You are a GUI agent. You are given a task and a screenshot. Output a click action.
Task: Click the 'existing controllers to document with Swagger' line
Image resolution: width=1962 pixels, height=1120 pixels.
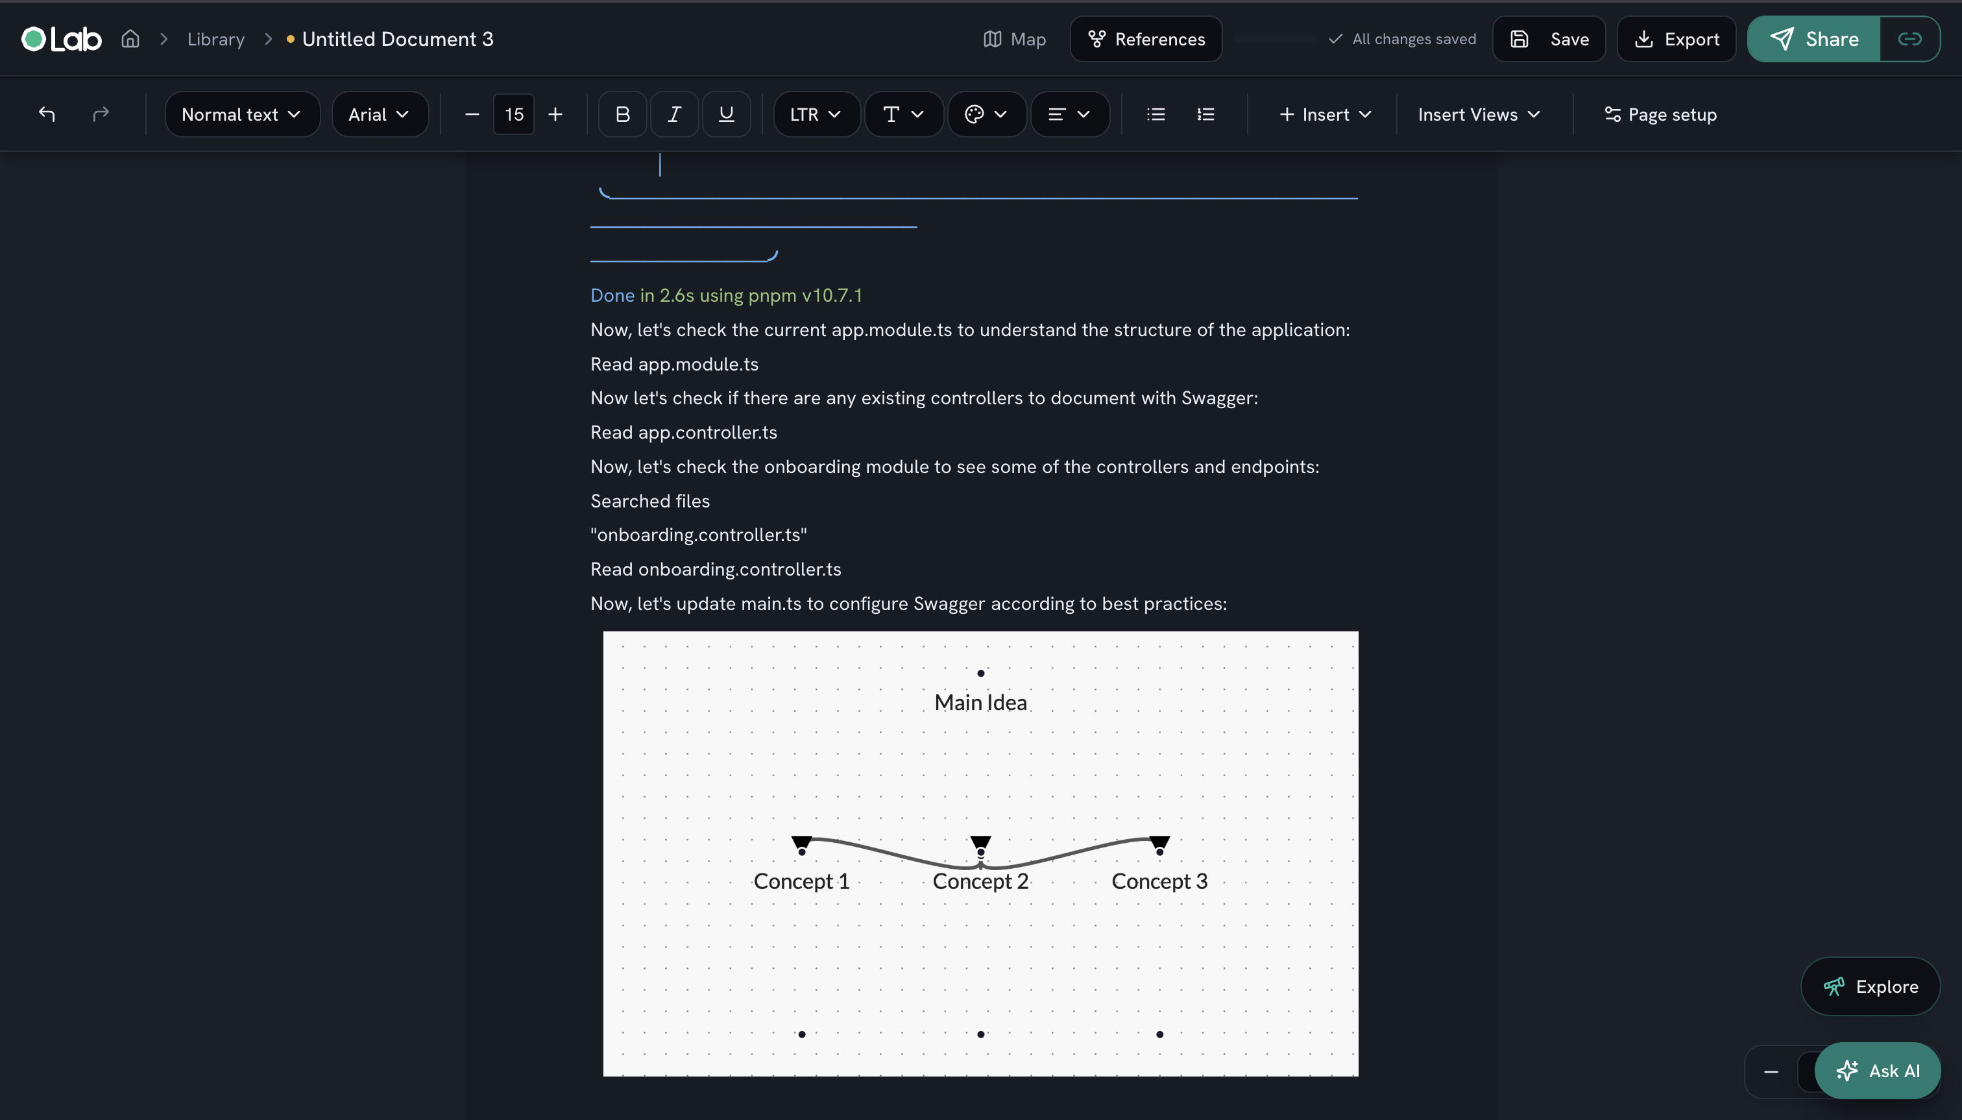coord(925,398)
